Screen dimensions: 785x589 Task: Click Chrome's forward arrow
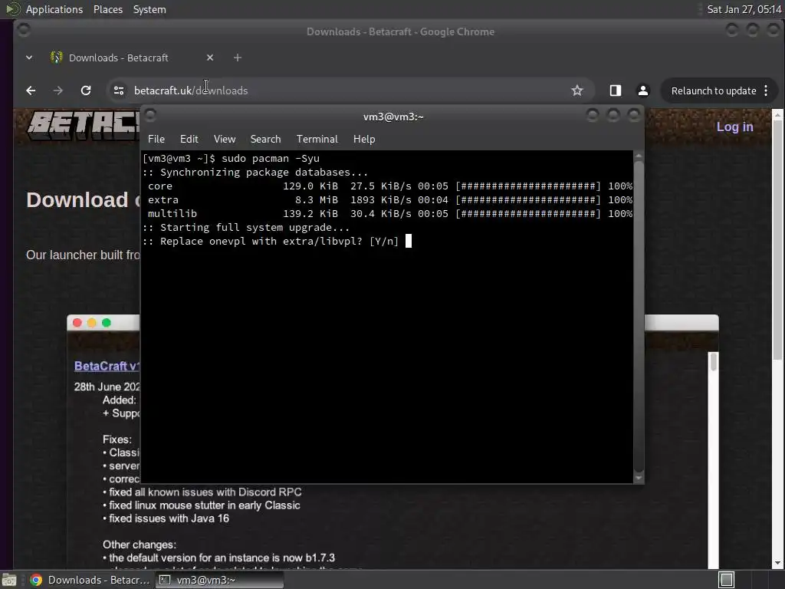pyautogui.click(x=58, y=90)
